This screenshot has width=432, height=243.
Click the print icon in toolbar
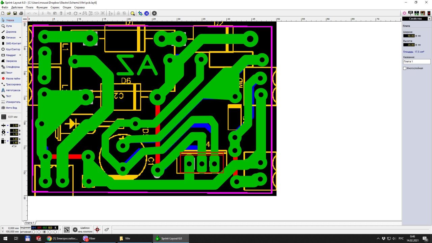pyautogui.click(x=21, y=13)
